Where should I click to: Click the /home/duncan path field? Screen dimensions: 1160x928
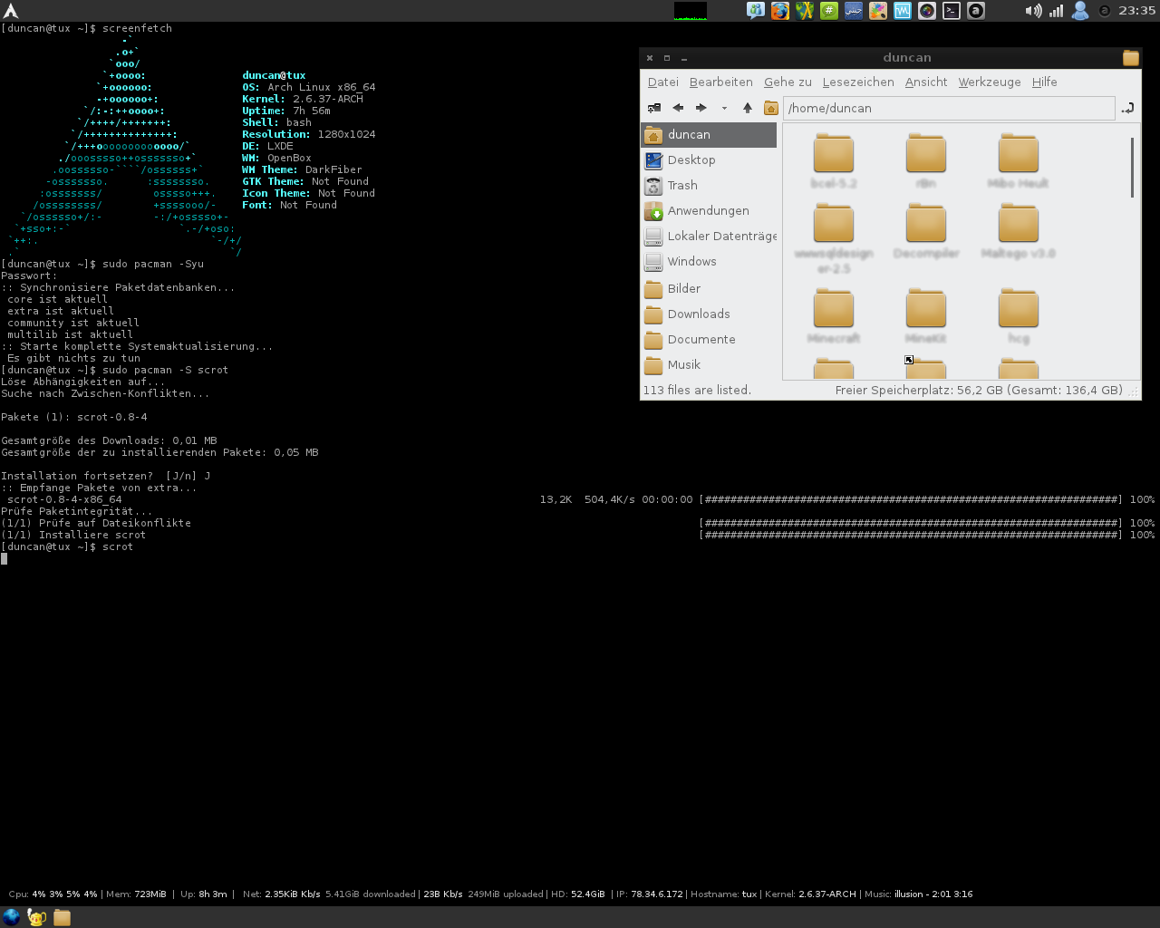click(x=947, y=108)
